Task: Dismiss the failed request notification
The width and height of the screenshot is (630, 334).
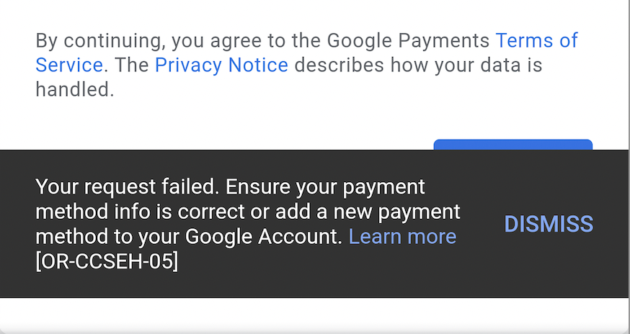Action: pos(549,224)
